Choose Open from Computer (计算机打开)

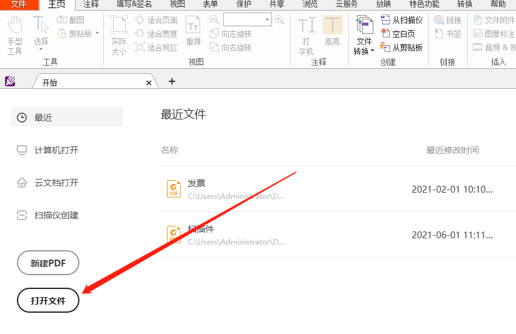(48, 150)
